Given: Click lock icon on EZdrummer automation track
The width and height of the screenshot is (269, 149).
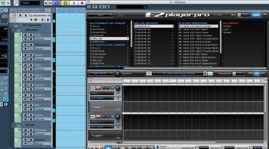Looking at the screenshot, I should click(x=31, y=49).
